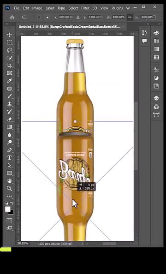166x274 pixels.
Task: Select the Gradient tool
Action: (9, 127)
